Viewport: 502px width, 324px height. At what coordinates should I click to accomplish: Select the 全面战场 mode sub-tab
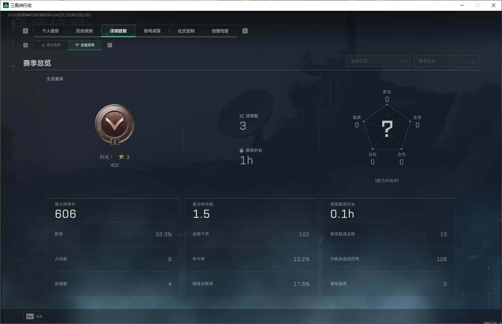pos(85,45)
